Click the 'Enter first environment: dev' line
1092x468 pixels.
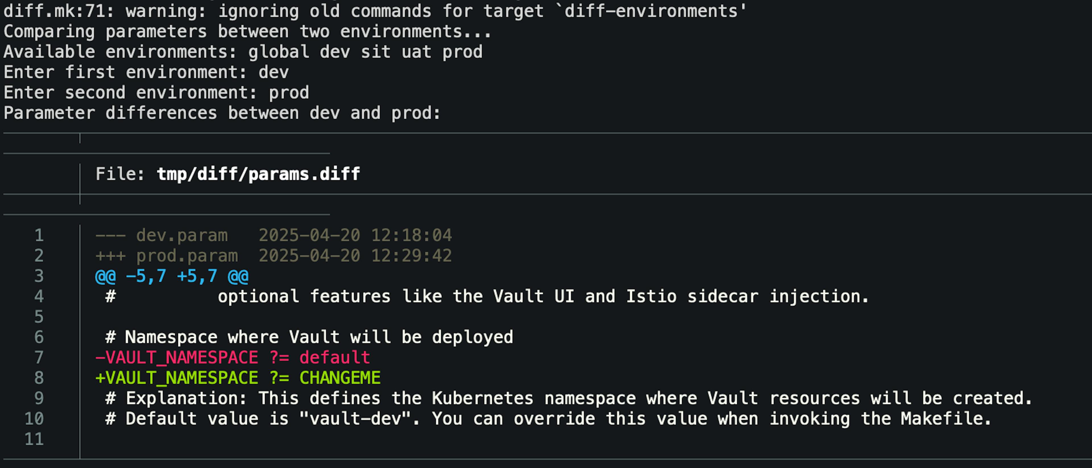coord(146,72)
